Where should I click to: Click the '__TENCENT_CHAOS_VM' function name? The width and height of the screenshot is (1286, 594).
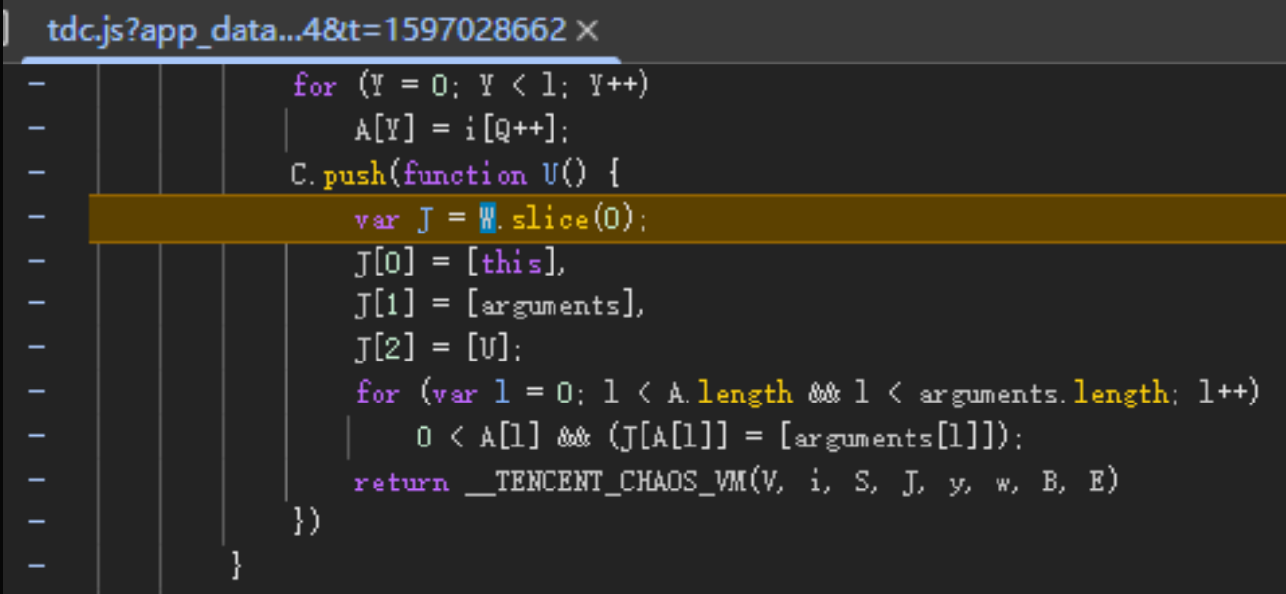tap(603, 483)
